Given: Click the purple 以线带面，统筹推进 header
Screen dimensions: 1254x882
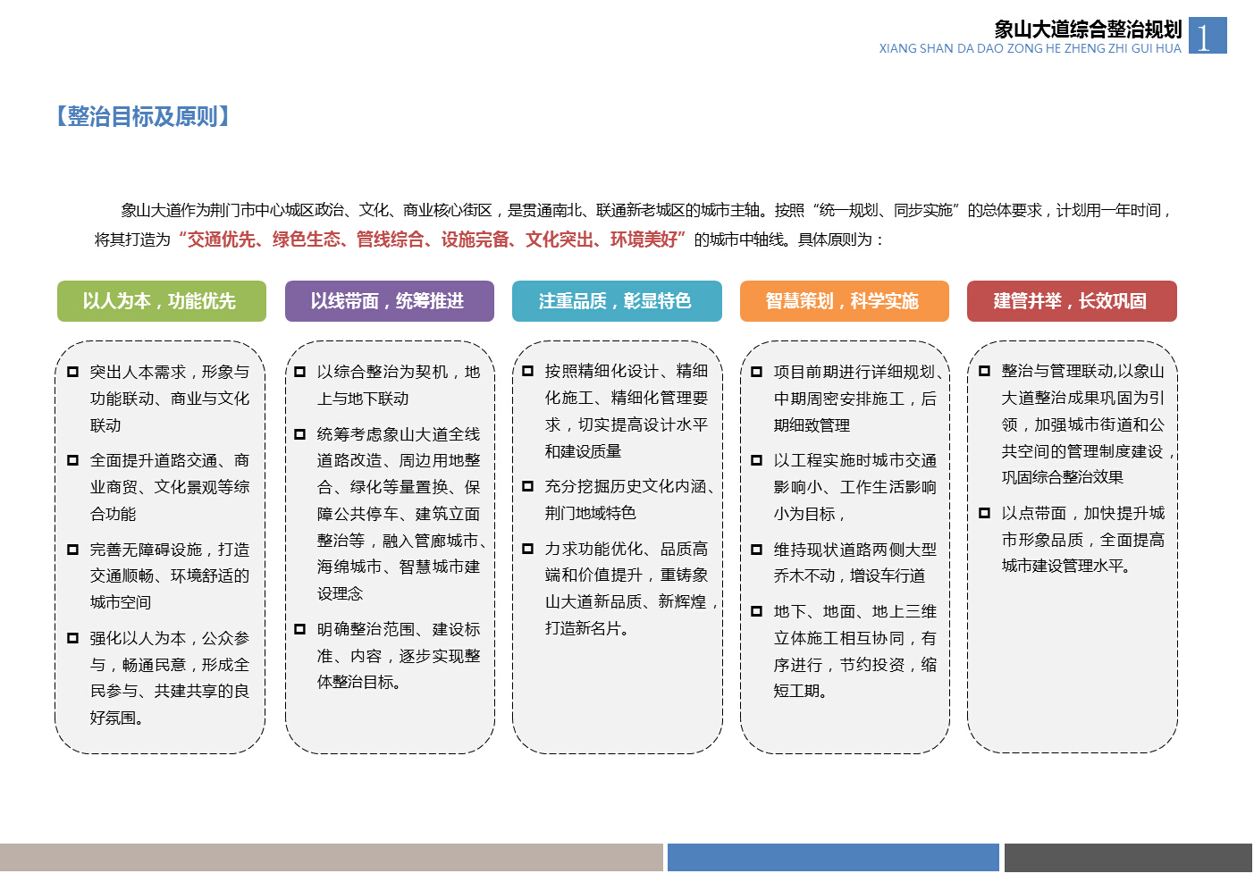Looking at the screenshot, I should (389, 301).
